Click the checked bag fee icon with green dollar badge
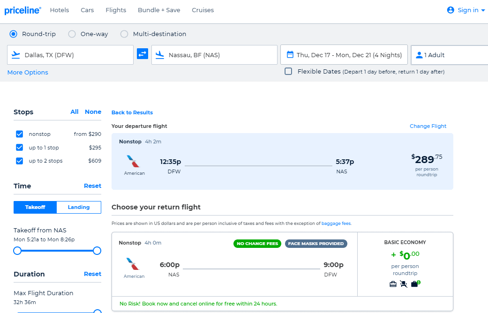This screenshot has width=488, height=313. [x=415, y=283]
